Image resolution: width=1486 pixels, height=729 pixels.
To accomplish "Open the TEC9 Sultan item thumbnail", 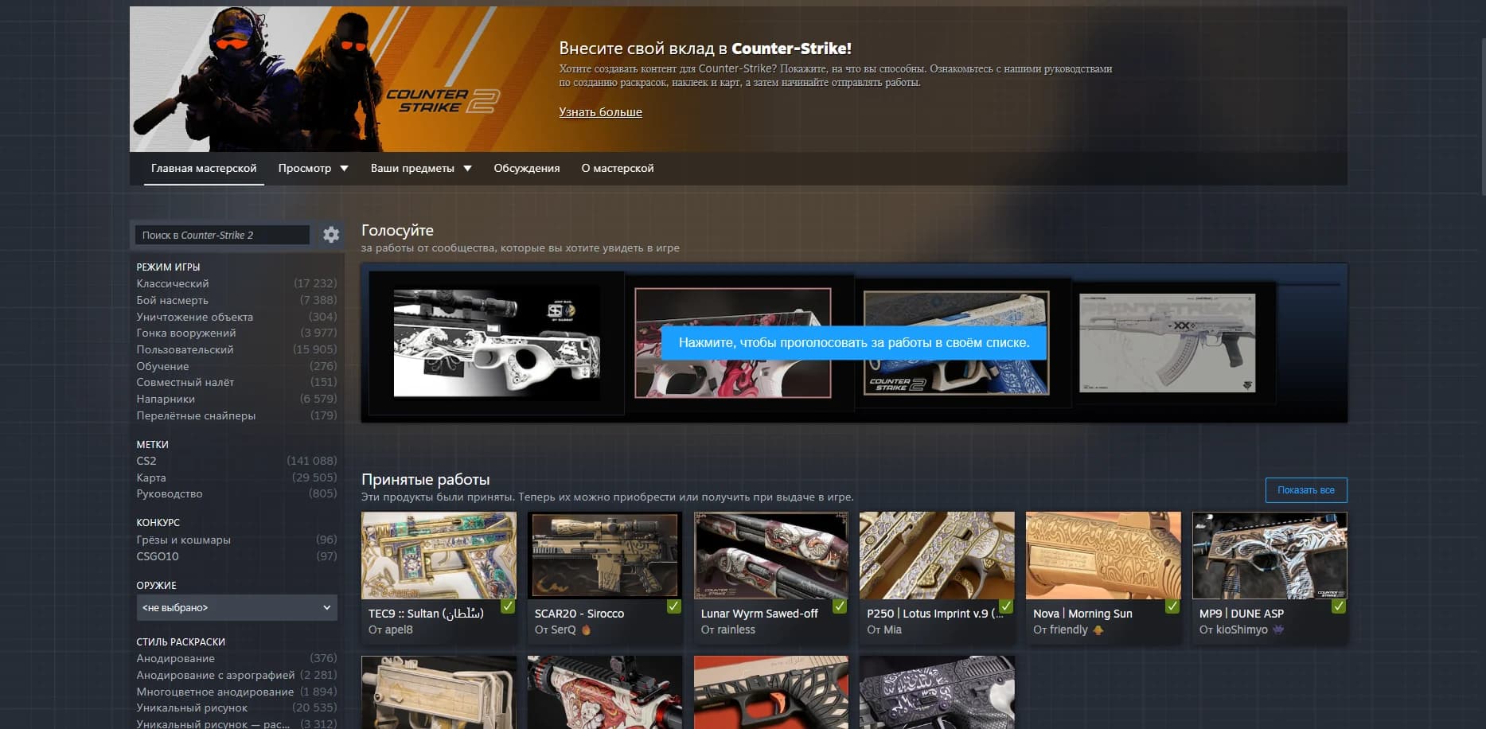I will tap(439, 556).
